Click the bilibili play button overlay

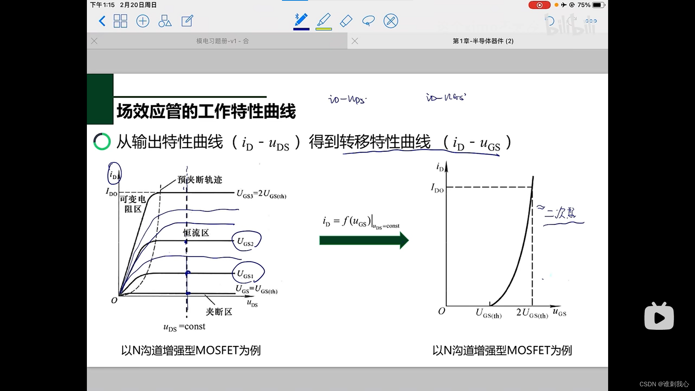659,317
